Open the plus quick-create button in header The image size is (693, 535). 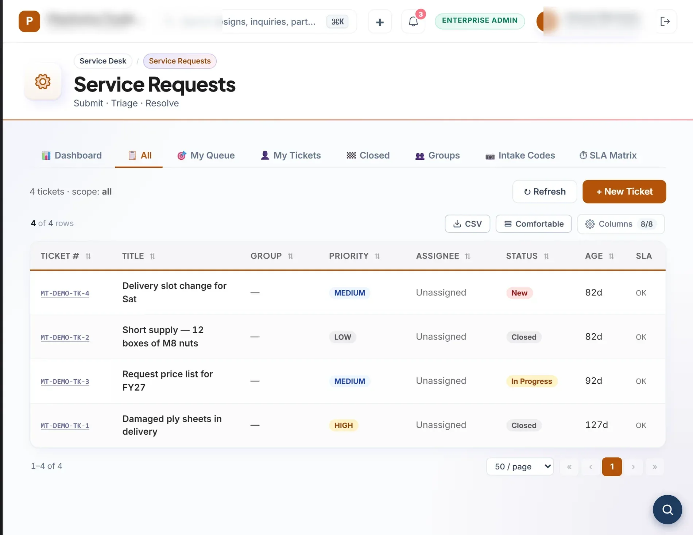[x=380, y=22]
